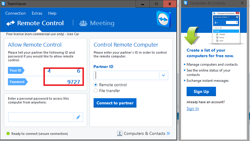Click the Sign Up button
The height and width of the screenshot is (141, 250).
pos(201,91)
